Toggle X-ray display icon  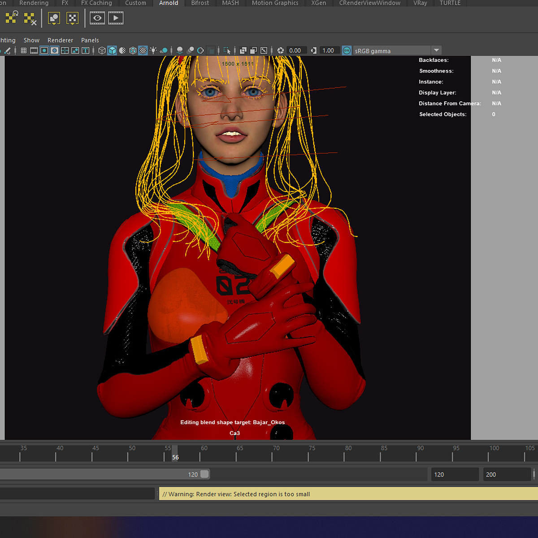coord(243,51)
